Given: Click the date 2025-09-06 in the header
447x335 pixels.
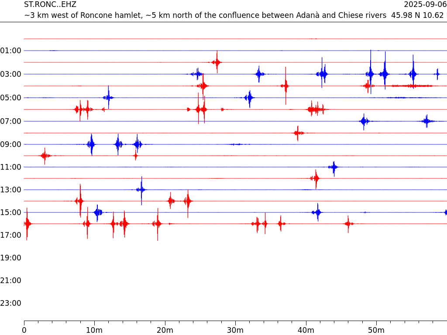Looking at the screenshot, I should [x=425, y=4].
